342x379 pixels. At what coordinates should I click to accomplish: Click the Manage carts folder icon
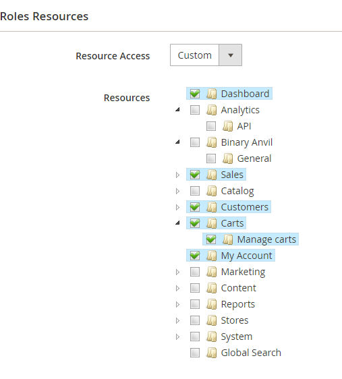[228, 239]
